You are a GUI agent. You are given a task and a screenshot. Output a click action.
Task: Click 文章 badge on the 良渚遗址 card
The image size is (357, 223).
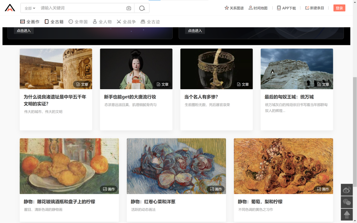82,85
